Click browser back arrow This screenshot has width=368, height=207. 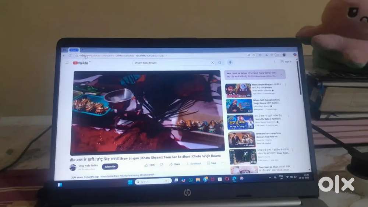[x=64, y=56]
